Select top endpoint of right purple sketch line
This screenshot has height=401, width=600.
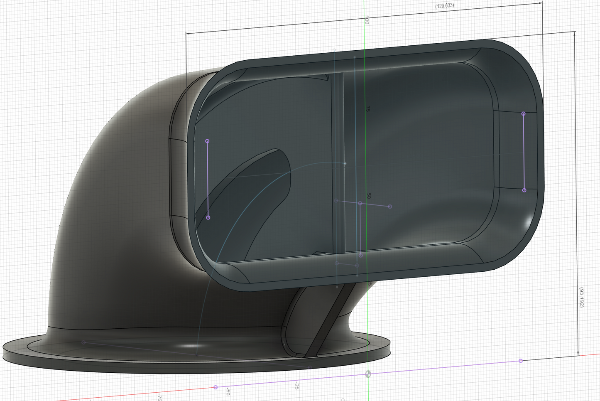coord(523,113)
